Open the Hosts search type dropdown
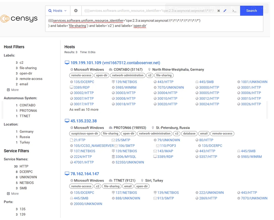The width and height of the screenshot is (274, 220). click(x=58, y=11)
